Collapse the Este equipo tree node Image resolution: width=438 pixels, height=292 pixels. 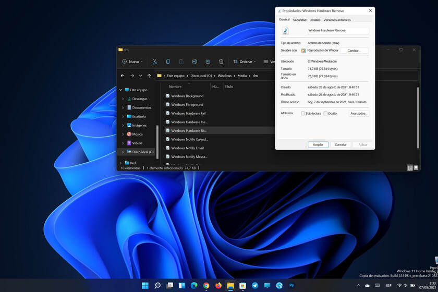click(x=120, y=90)
